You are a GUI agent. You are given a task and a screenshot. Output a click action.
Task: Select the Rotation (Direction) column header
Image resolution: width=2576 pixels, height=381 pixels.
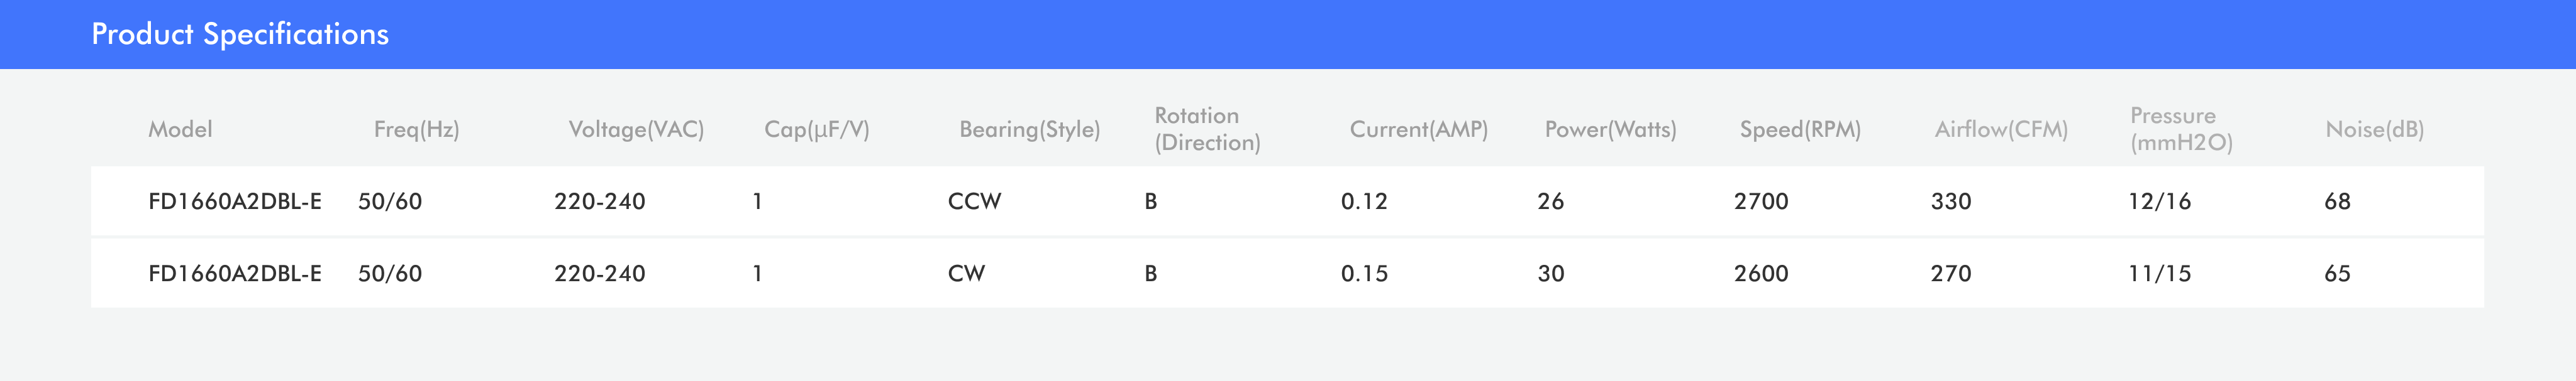point(1207,130)
